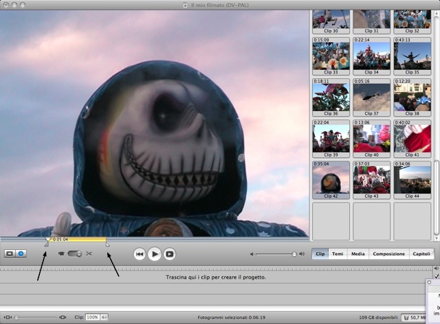This screenshot has height=324, width=440.
Task: Click the 0:43:13 duration on Clip 35
Action: point(403,40)
